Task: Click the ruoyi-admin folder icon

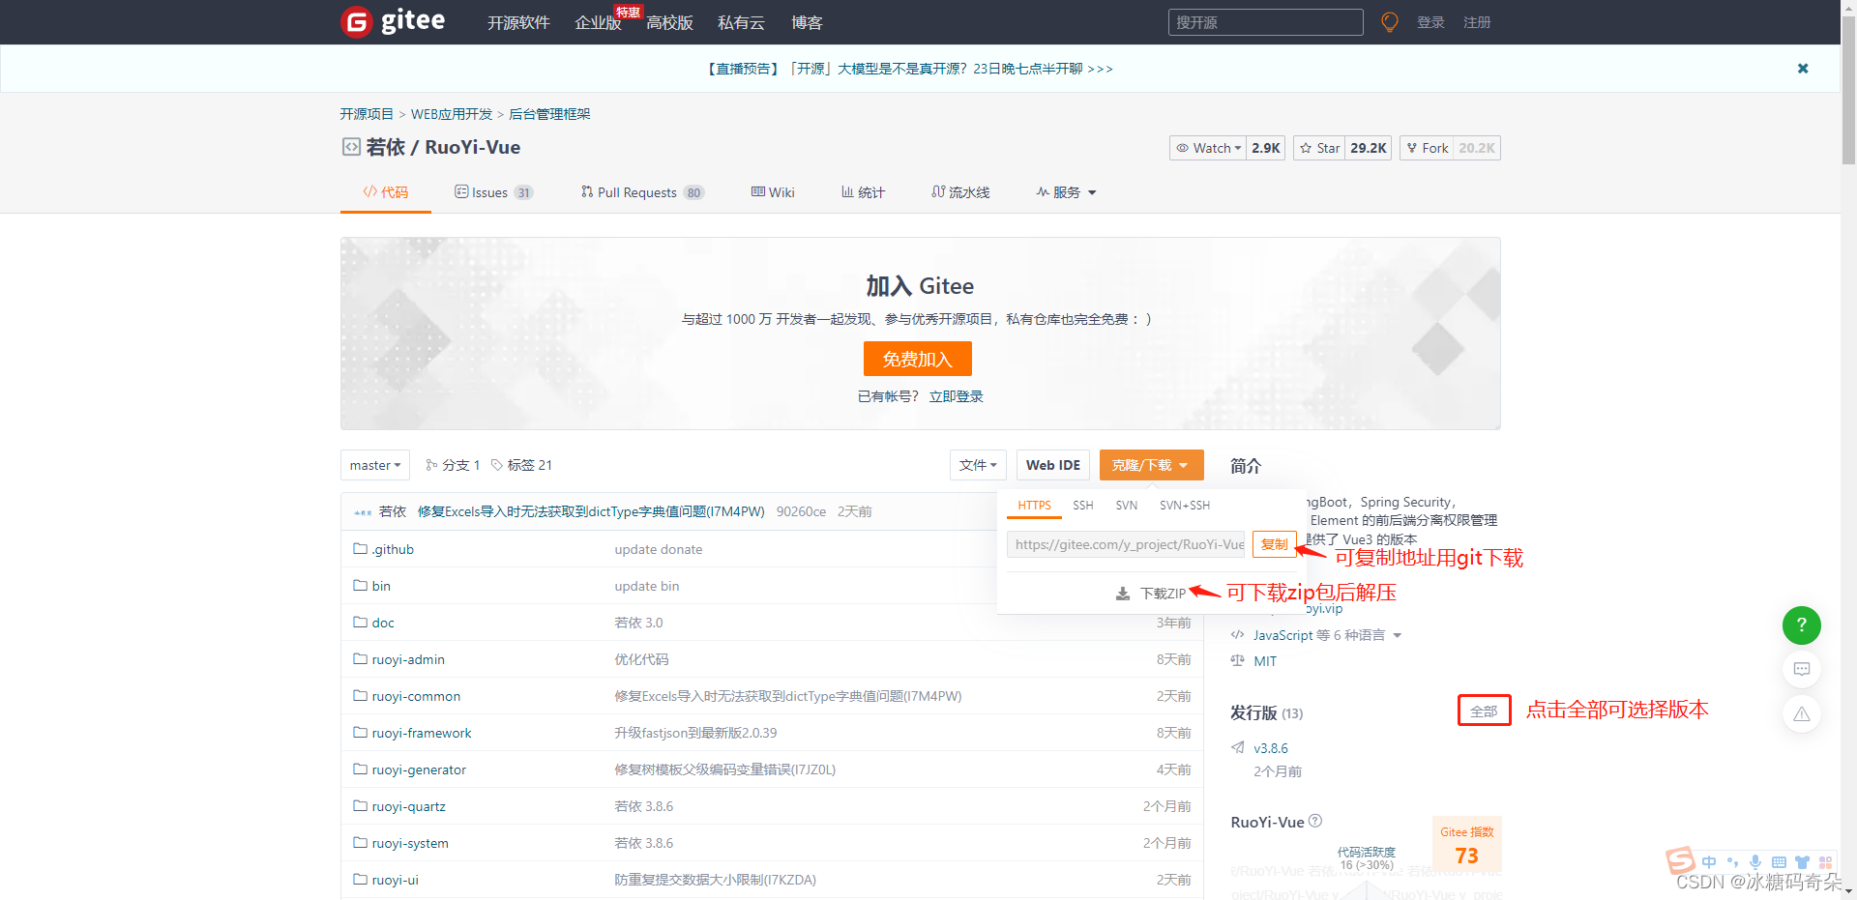Action: point(361,659)
